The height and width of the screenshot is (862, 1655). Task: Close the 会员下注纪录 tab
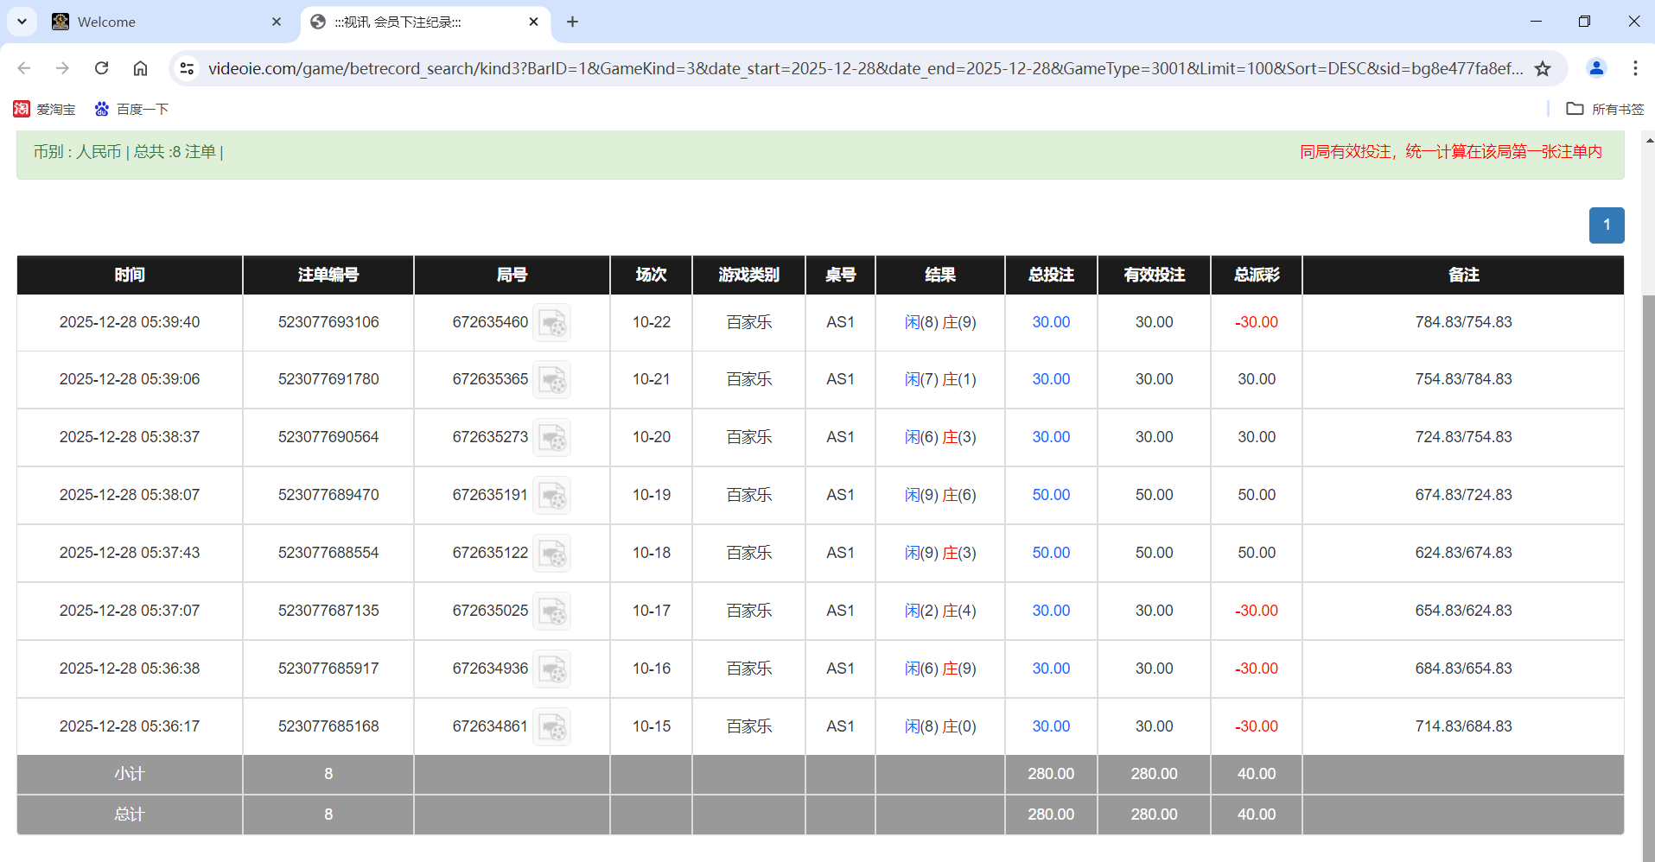[x=533, y=22]
